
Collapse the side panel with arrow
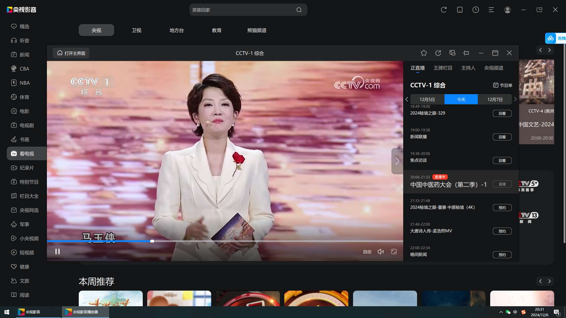tap(397, 161)
